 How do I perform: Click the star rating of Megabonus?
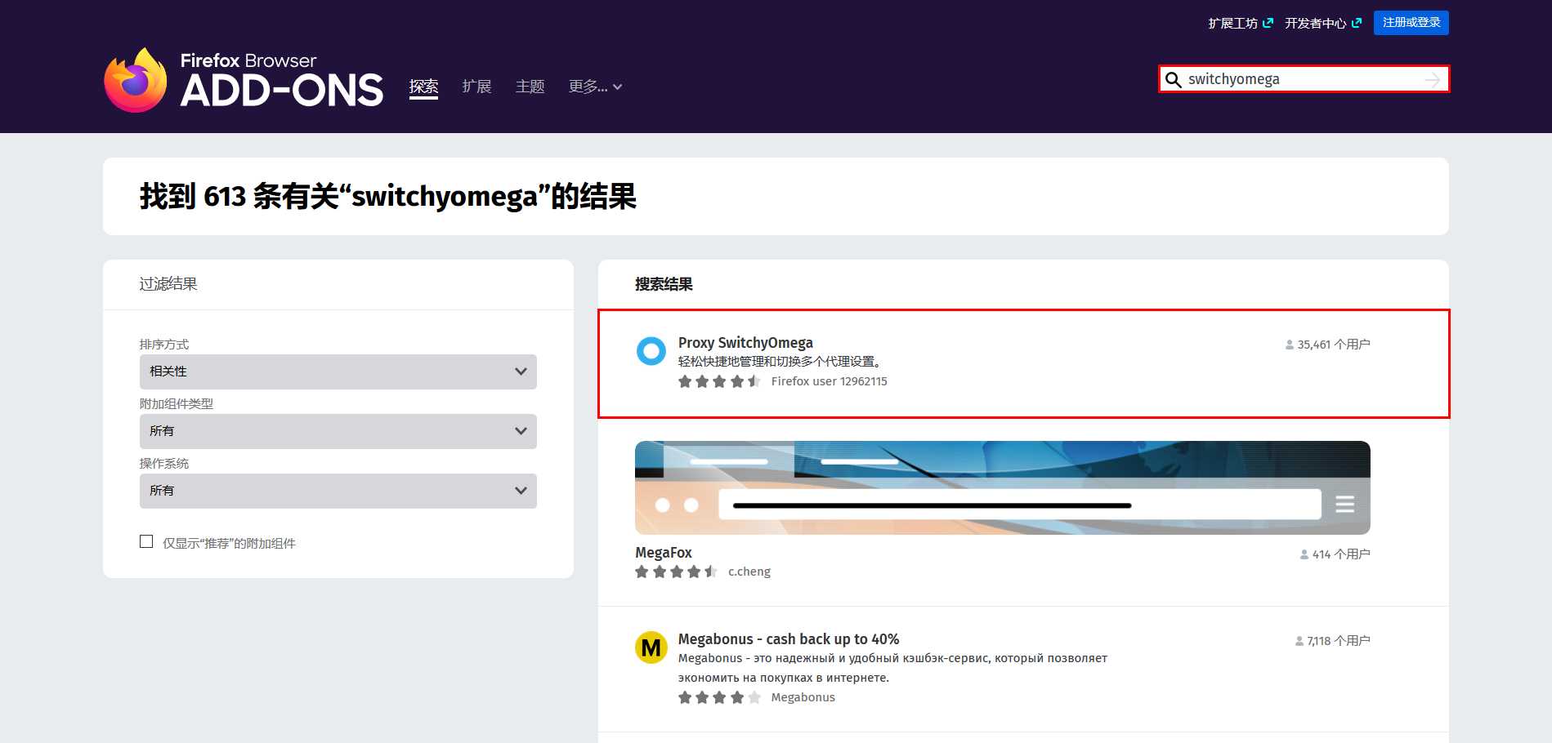pyautogui.click(x=719, y=697)
